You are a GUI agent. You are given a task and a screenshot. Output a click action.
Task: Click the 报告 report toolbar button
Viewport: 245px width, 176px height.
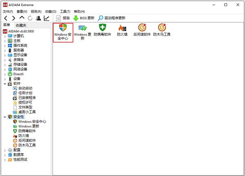[63, 18]
